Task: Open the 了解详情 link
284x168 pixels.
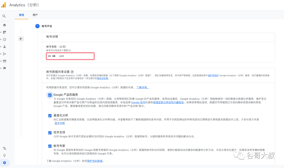Action: pos(143,87)
